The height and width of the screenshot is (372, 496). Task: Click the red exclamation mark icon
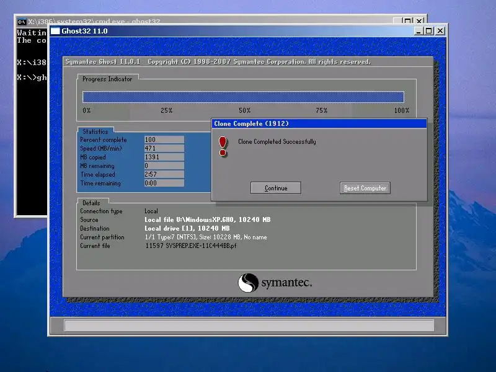[223, 146]
